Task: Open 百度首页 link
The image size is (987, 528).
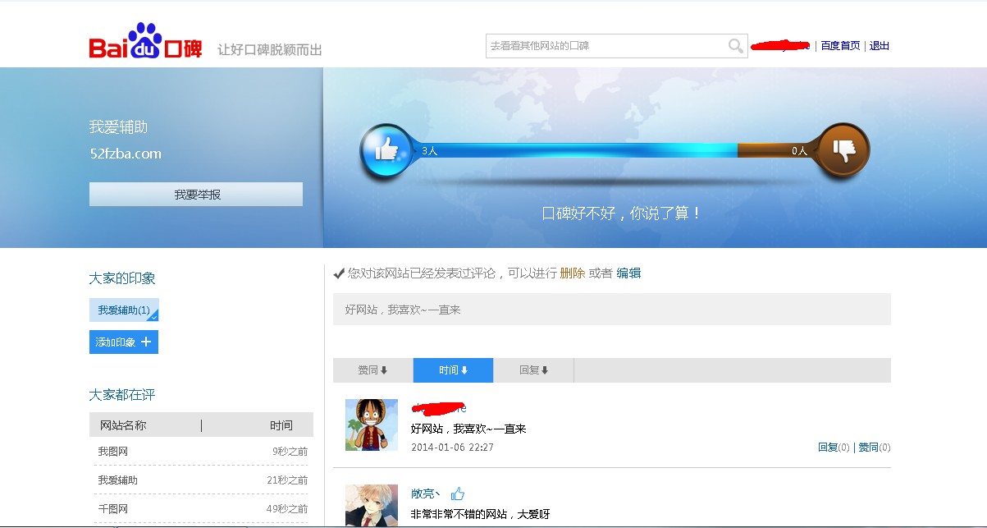Action: click(840, 46)
